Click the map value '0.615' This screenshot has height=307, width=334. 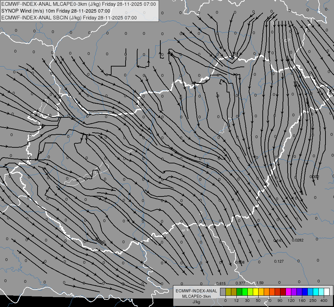click(221, 283)
